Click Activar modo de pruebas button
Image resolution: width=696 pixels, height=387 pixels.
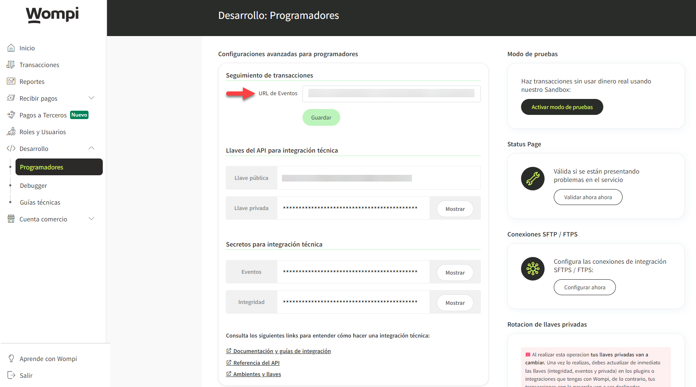tap(562, 107)
